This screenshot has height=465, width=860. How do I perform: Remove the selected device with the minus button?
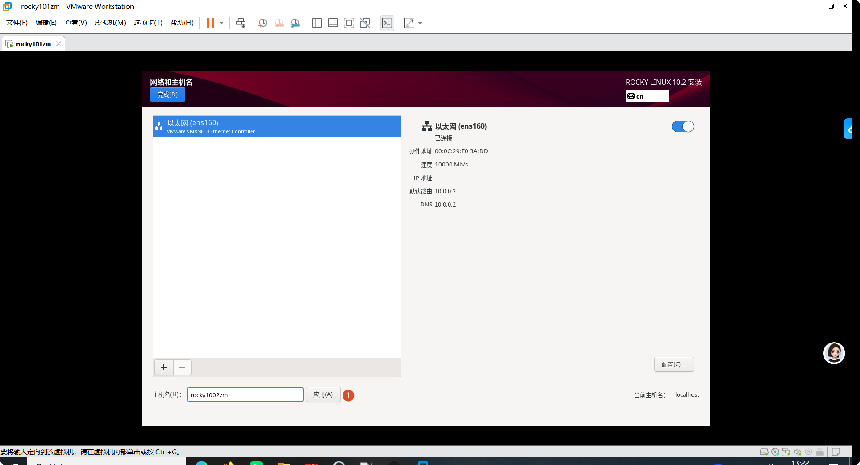point(182,367)
